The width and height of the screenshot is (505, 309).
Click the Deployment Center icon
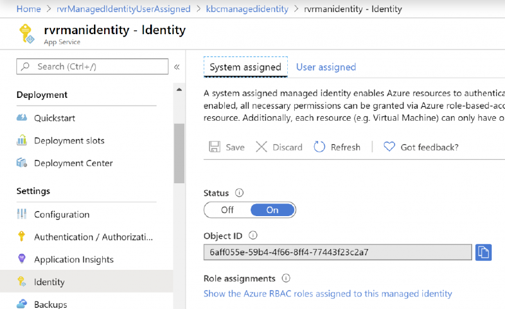(x=21, y=163)
